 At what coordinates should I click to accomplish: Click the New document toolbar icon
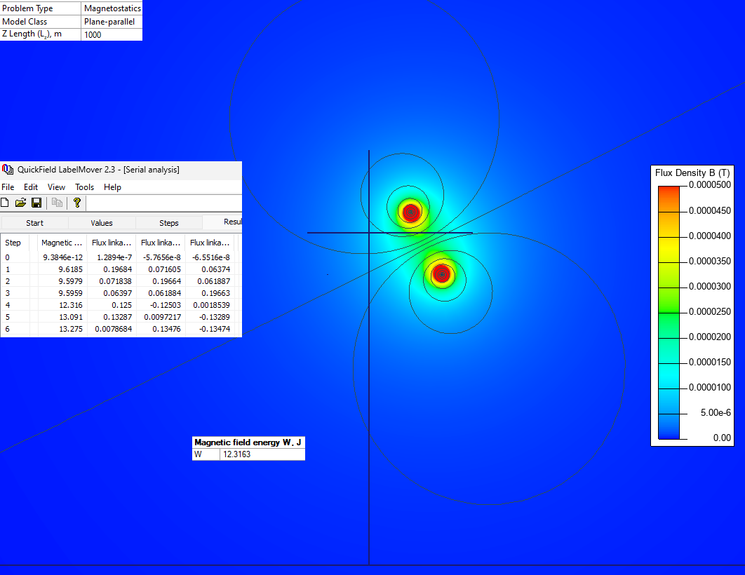point(5,203)
